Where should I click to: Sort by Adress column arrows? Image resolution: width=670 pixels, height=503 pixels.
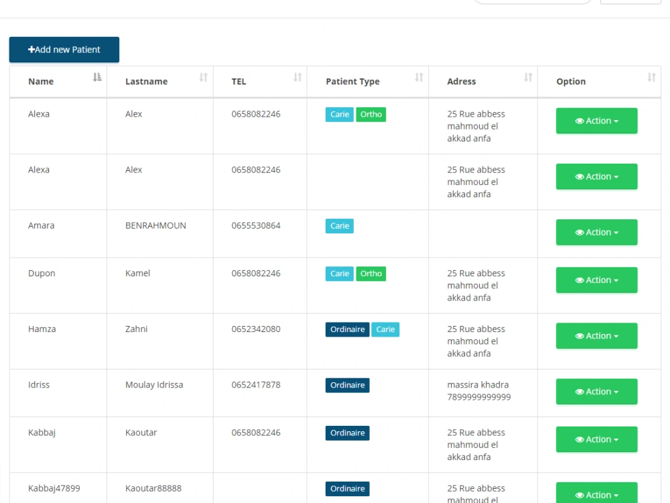pos(528,77)
